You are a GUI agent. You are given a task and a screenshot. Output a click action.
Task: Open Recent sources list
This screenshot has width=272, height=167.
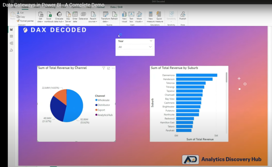(93, 17)
